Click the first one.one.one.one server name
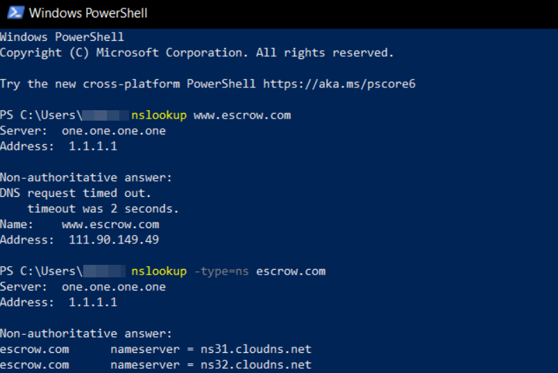Viewport: 558px width, 373px height. click(114, 131)
